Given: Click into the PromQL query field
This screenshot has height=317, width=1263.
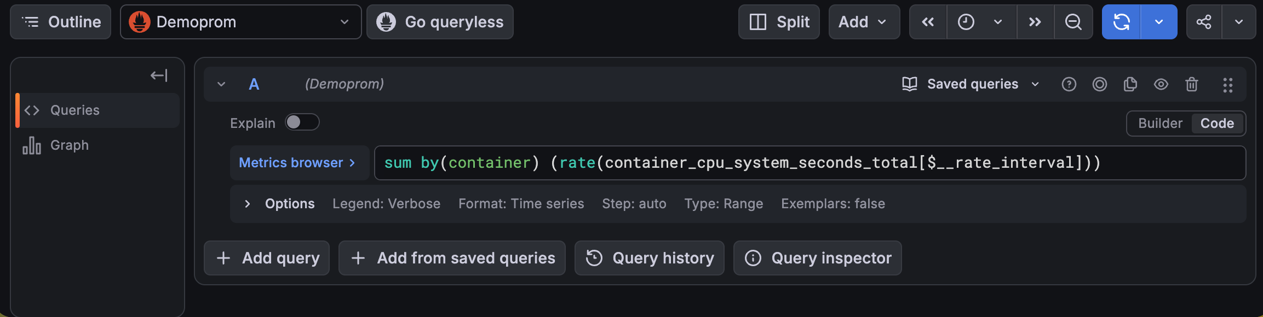Looking at the screenshot, I should [810, 163].
